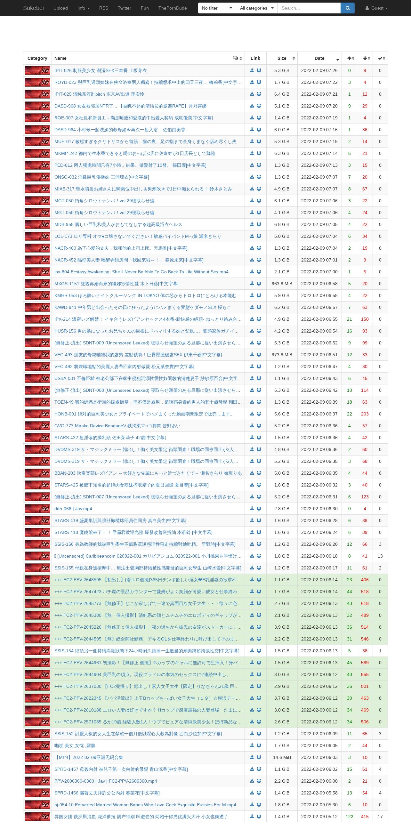Open magnet link for PED-012 row
Viewport: 411px width, 822px height.
(259, 165)
